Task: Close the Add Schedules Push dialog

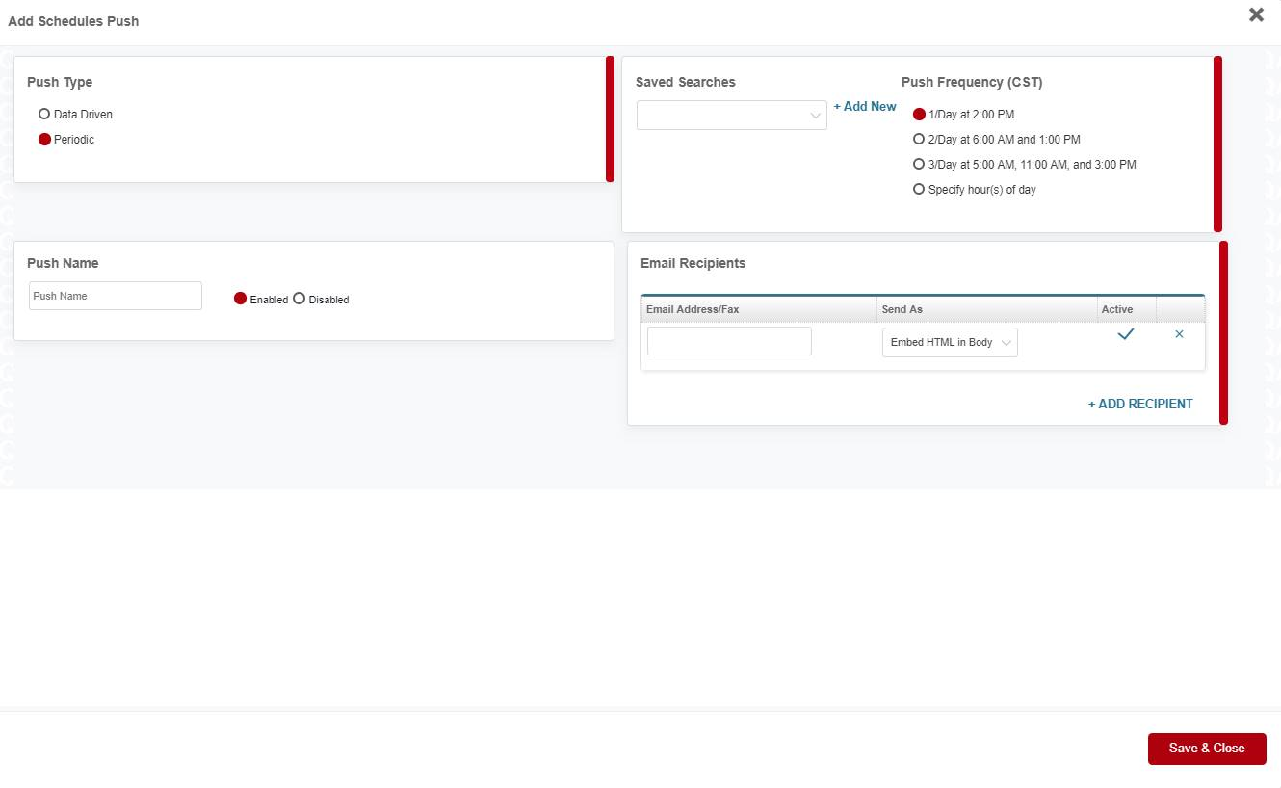Action: point(1256,14)
